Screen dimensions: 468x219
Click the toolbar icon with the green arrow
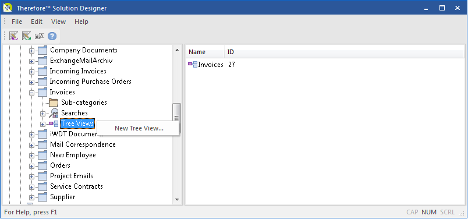[x=26, y=36]
